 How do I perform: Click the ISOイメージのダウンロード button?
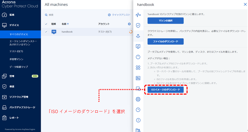coord(165,90)
